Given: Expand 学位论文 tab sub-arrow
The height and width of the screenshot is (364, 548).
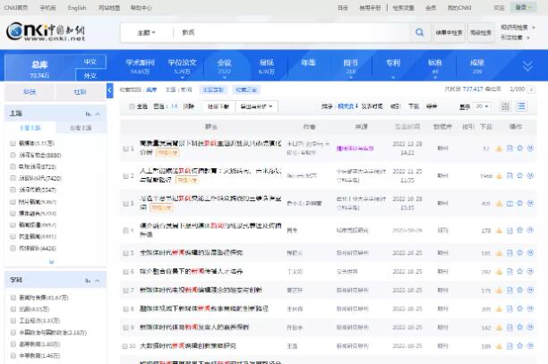Looking at the screenshot, I should (182, 78).
